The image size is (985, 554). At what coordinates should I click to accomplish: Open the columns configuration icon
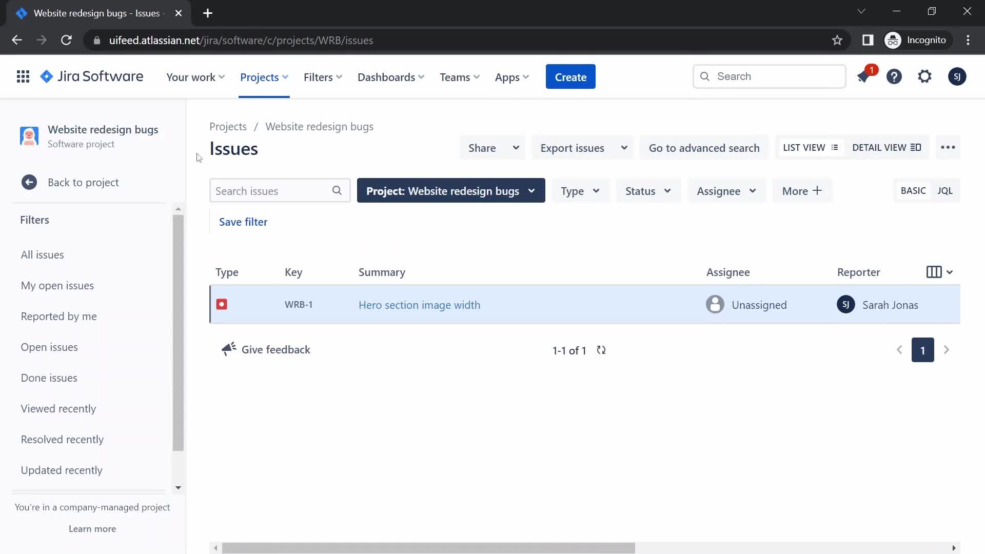pos(939,272)
